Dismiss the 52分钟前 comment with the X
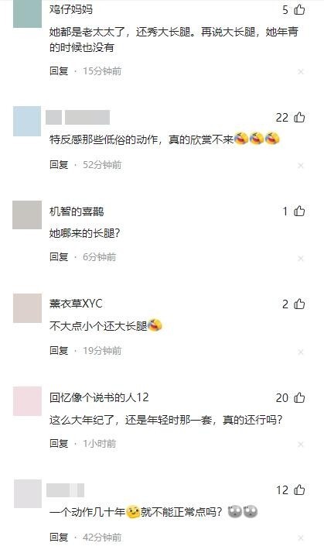 tap(301, 165)
